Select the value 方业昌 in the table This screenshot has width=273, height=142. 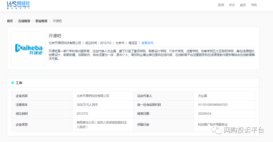[x=202, y=96]
